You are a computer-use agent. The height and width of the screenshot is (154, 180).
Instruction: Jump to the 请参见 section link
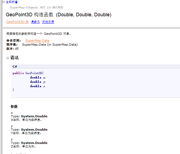tap(35, 22)
